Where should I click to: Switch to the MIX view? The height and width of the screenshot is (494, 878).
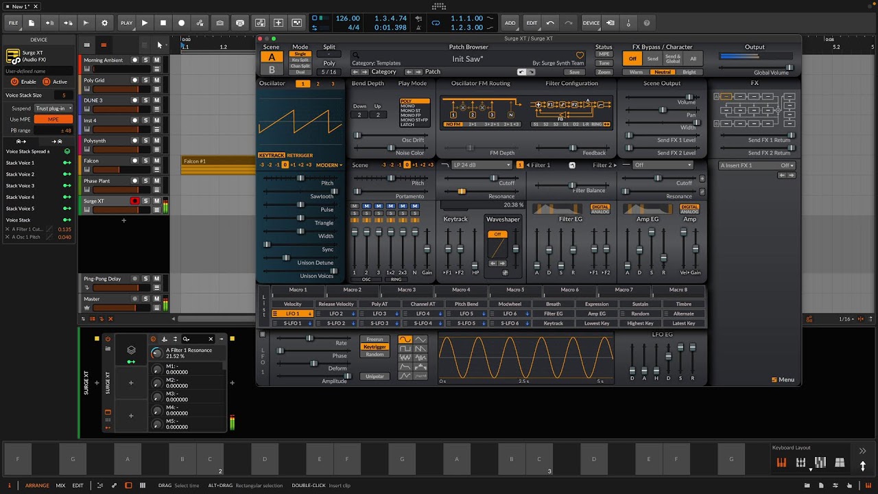coord(60,485)
